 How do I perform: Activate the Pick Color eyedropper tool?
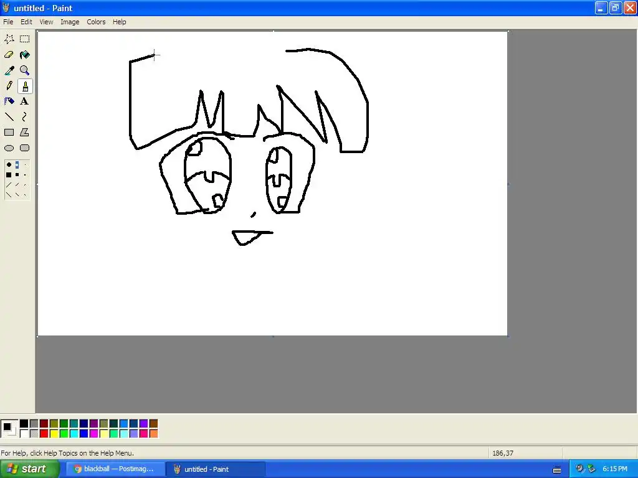9,70
